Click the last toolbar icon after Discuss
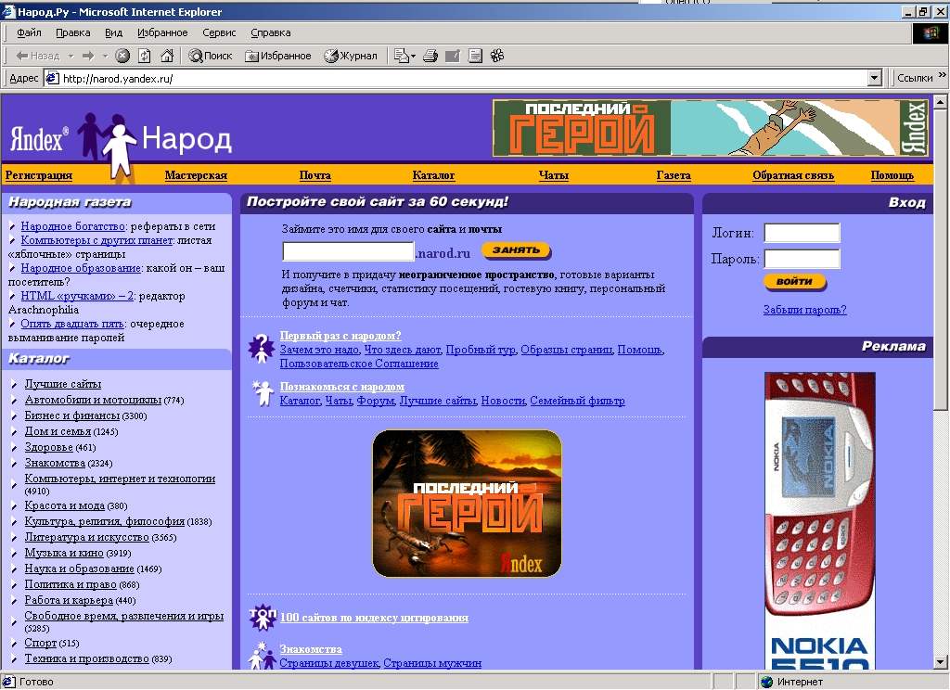Viewport: 950px width, 690px height. (497, 56)
